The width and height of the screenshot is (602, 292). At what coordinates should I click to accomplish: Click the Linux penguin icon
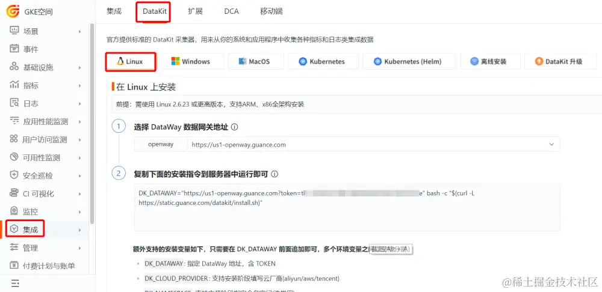(120, 61)
